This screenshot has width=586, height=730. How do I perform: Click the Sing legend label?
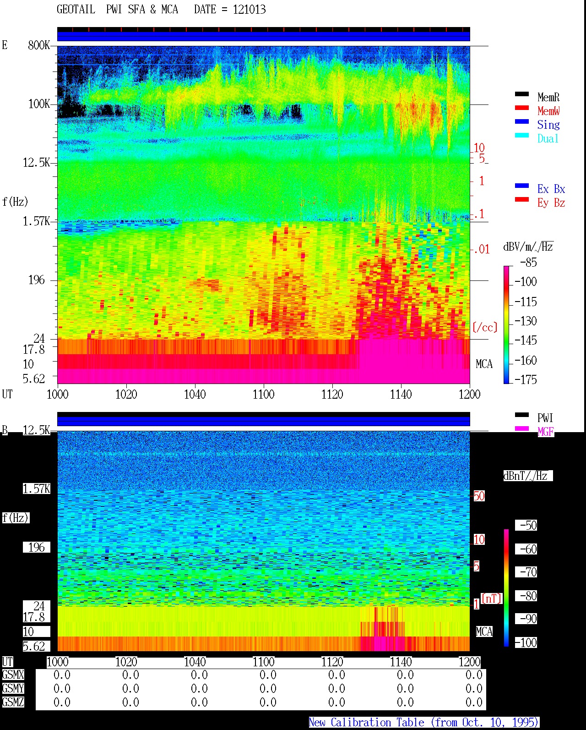click(548, 125)
